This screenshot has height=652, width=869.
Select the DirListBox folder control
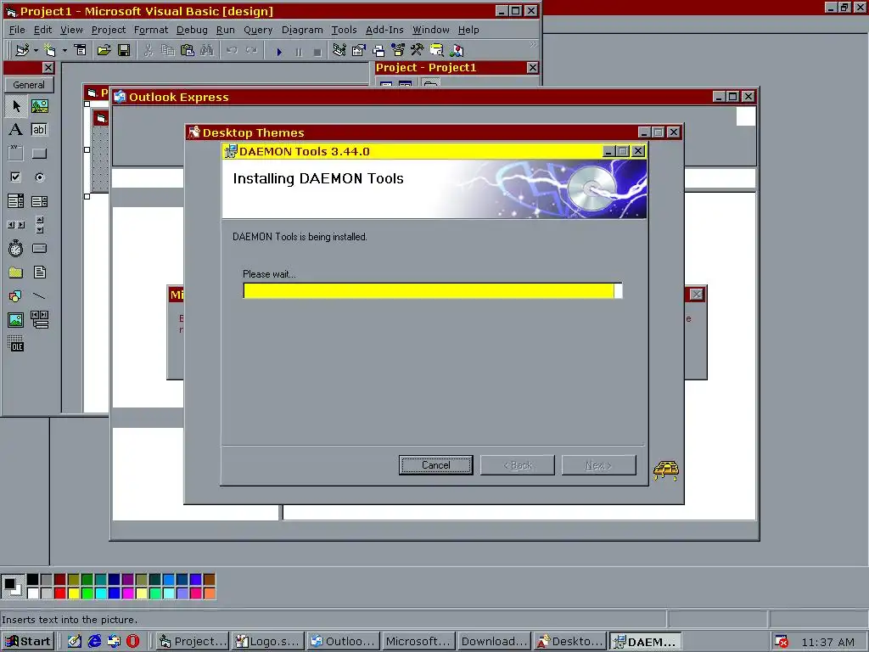click(15, 273)
